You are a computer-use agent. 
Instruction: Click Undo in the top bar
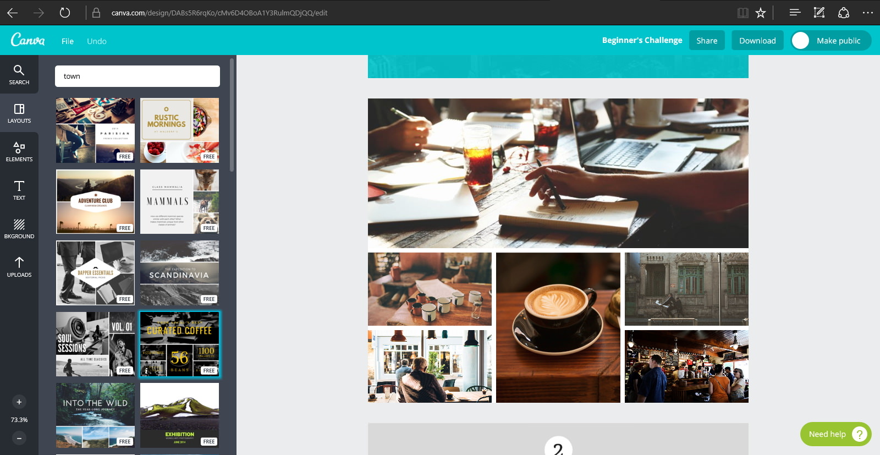tap(97, 41)
